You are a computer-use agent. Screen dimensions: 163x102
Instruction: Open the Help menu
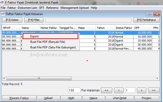[94, 8]
